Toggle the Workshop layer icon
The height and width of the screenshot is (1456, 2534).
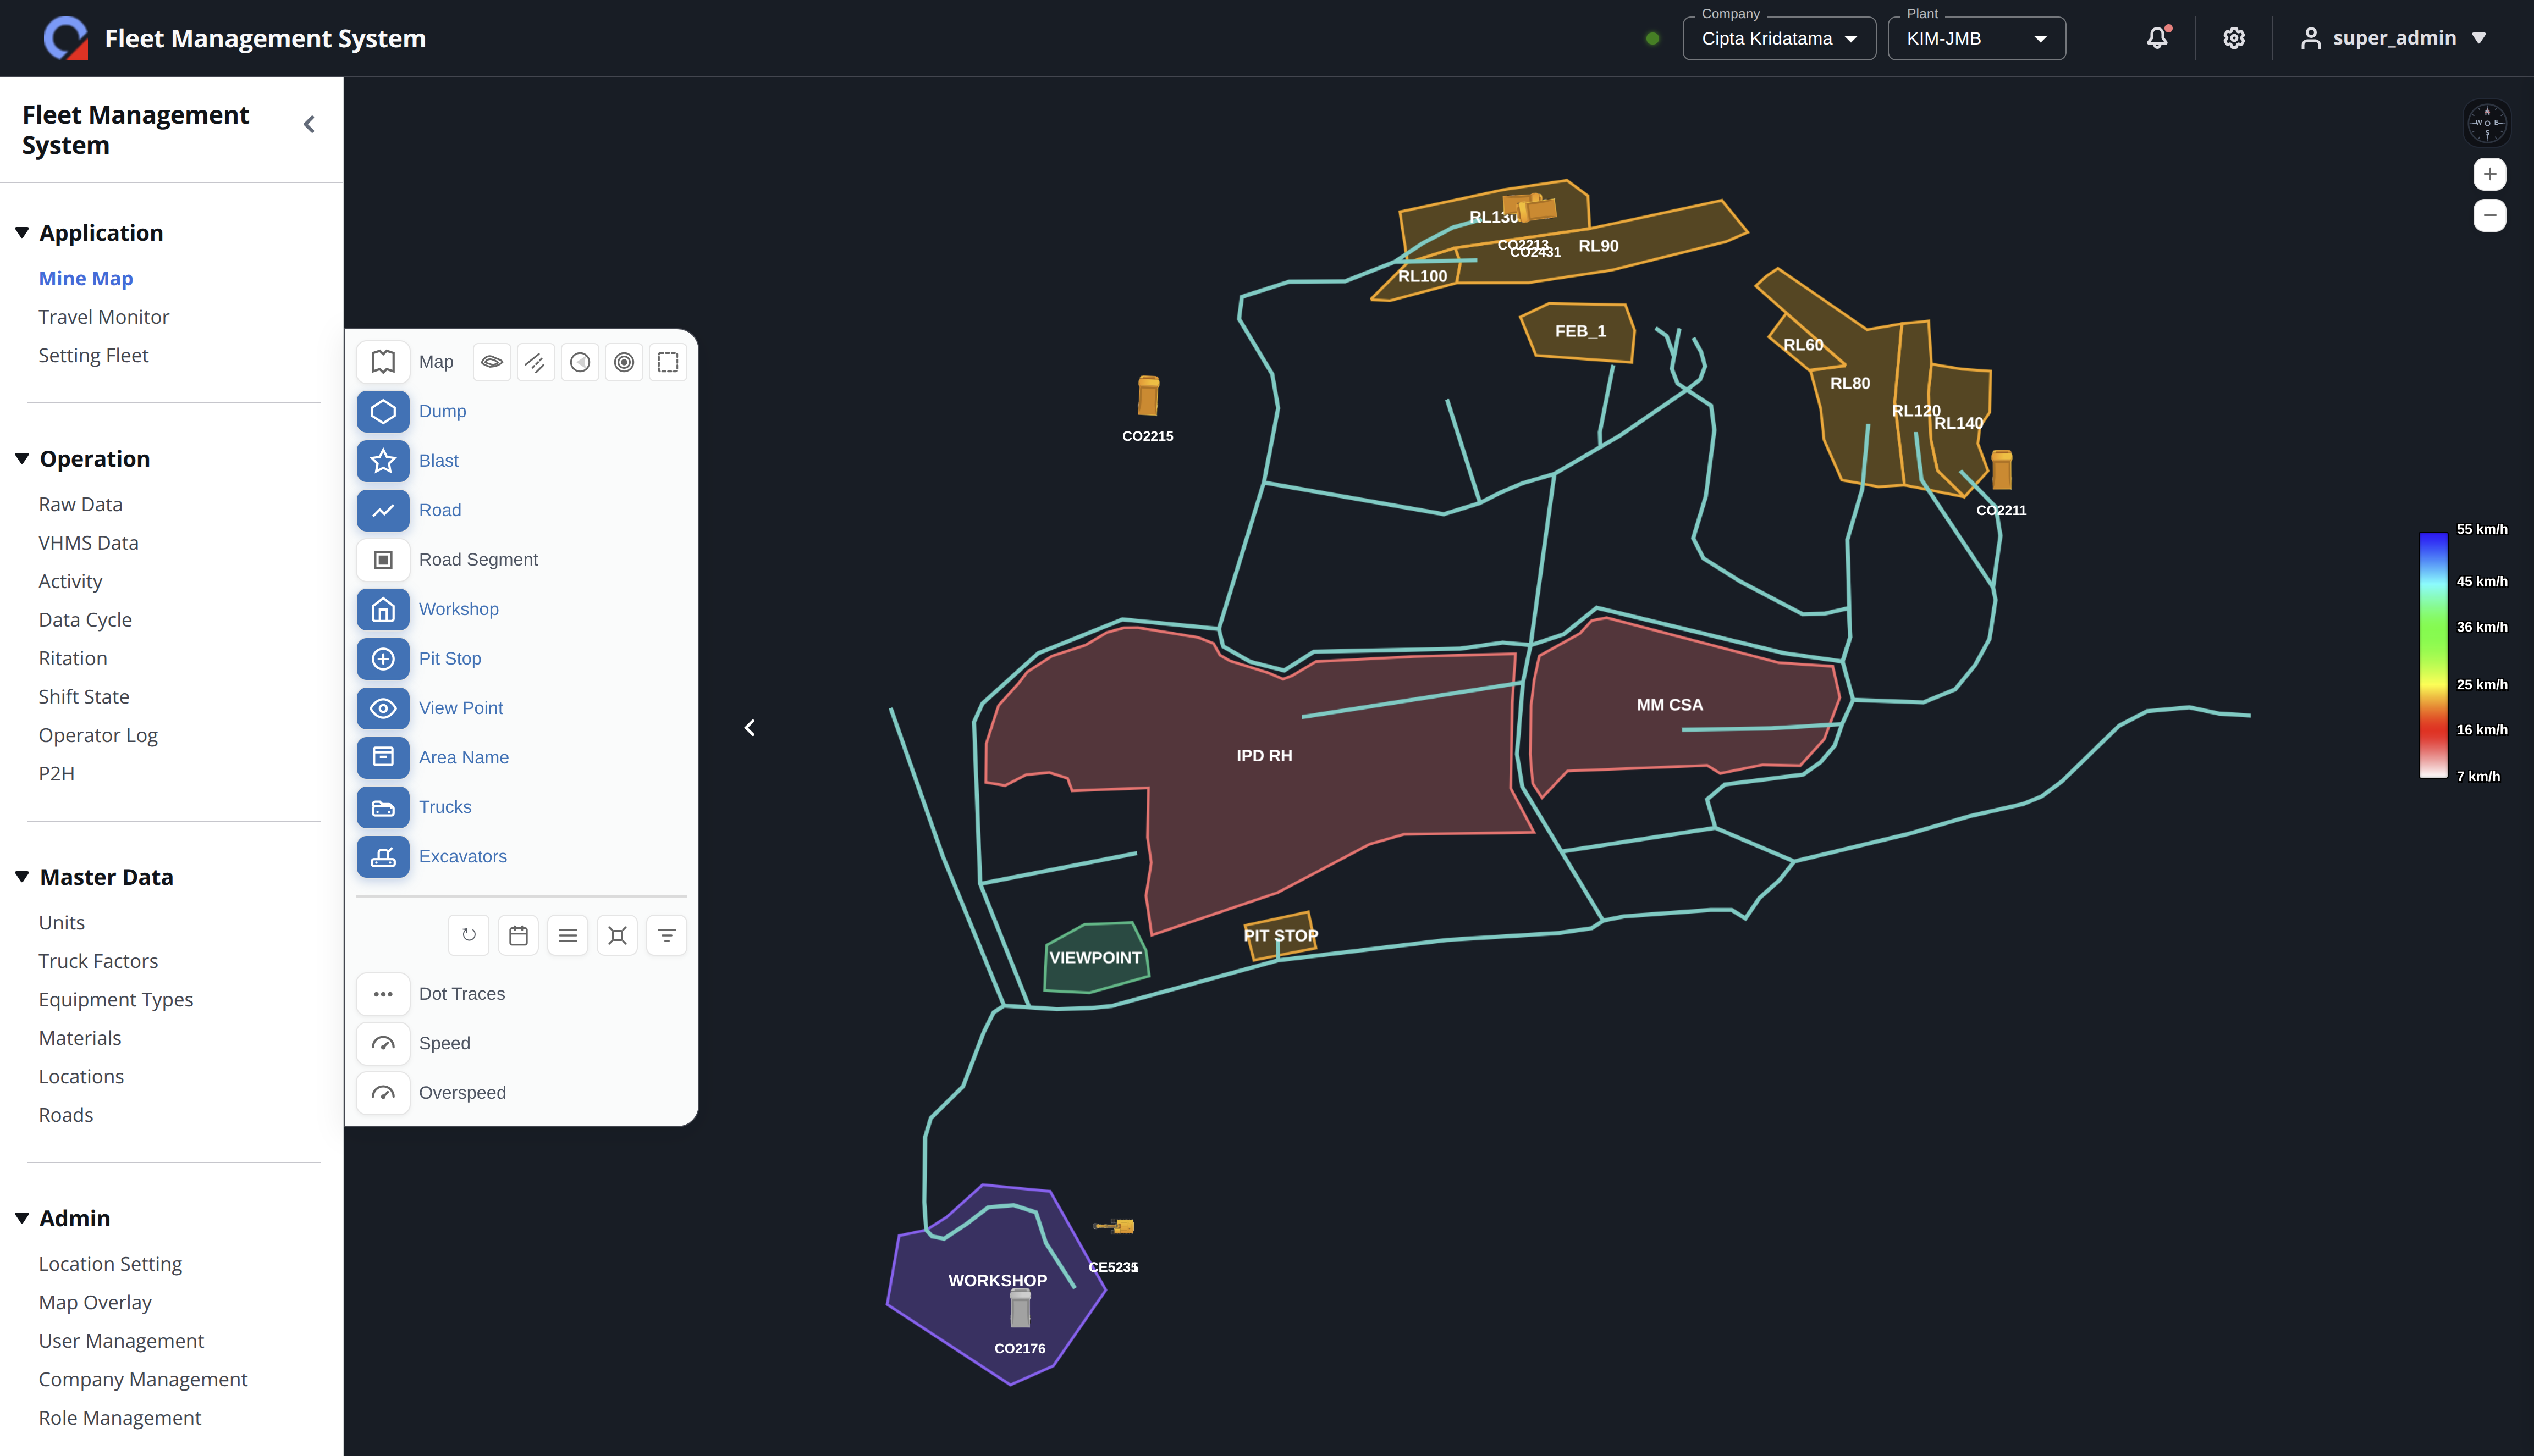point(382,609)
